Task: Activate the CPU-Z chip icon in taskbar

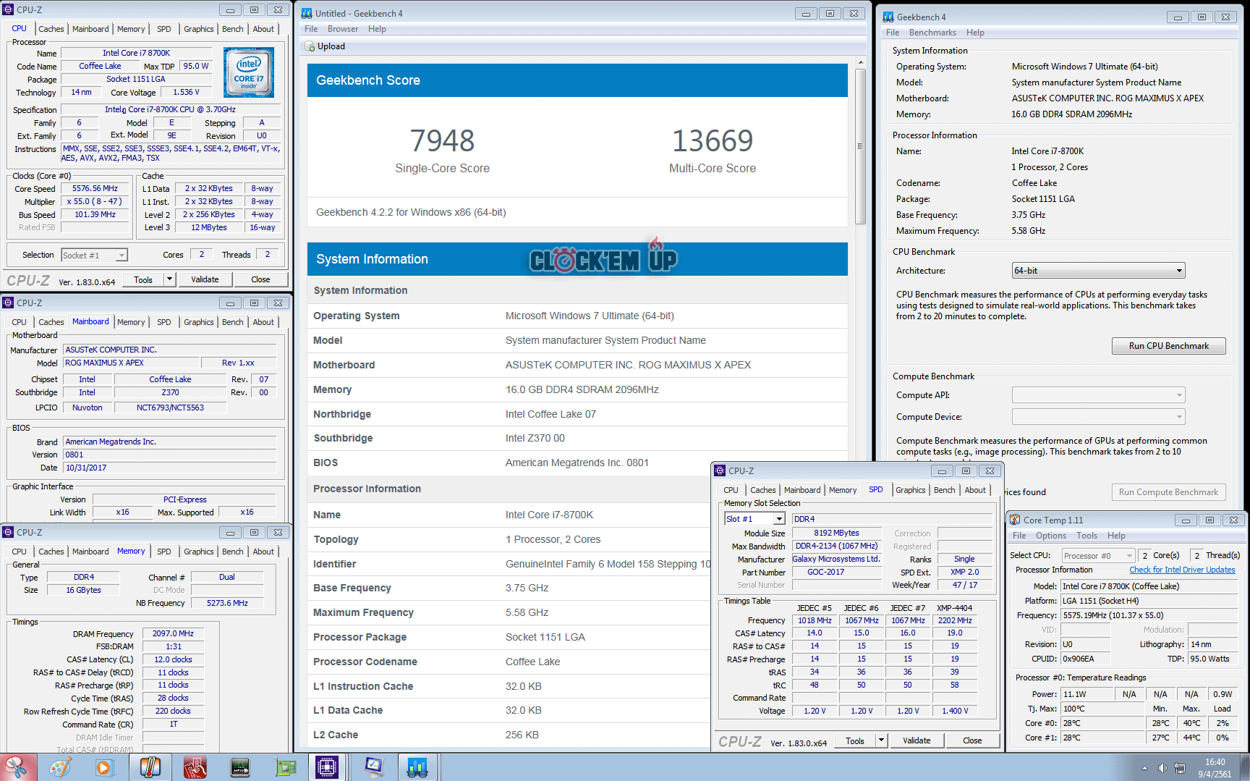Action: click(x=327, y=767)
